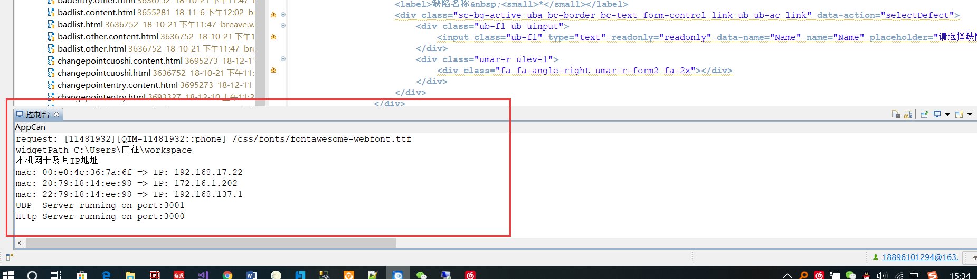
Task: Open the Display Selected Console dropdown arrow
Action: pos(947,114)
